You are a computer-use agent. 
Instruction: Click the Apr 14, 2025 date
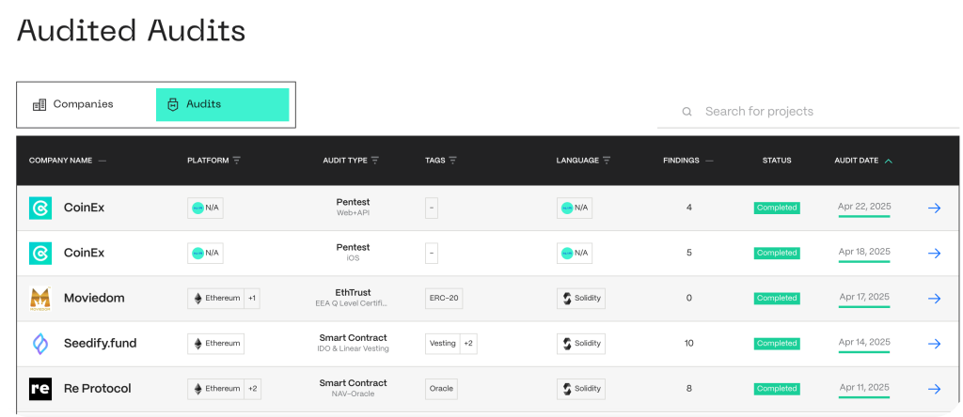coord(864,342)
